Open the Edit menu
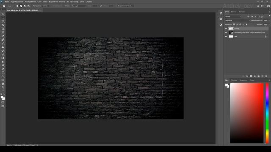This screenshot has width=271, height=152. [x=17, y=2]
